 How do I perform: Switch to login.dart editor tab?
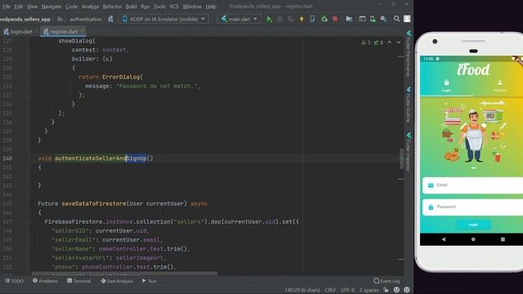click(20, 32)
